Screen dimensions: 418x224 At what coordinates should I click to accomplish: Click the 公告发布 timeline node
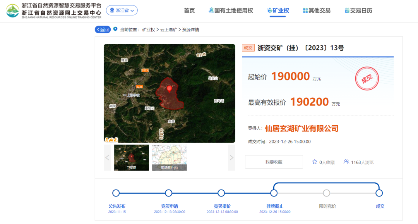[x=116, y=193]
